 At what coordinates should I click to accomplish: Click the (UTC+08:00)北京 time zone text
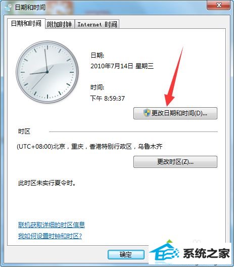point(89,147)
